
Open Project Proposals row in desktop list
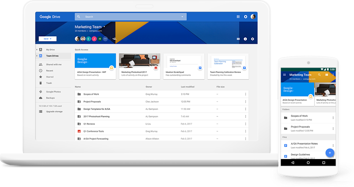click(162, 101)
